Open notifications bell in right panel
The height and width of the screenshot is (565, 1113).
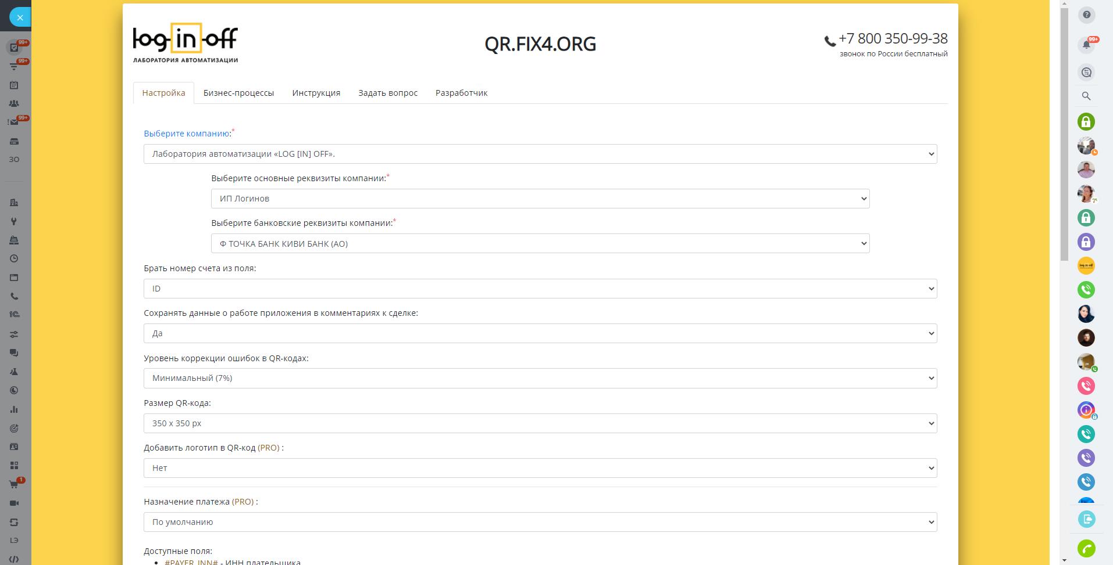[x=1086, y=45]
